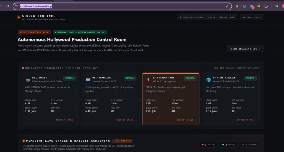Click Hollywood Production Pipeline Topology heading
Screen dimensions: 284x152
click(x=62, y=68)
